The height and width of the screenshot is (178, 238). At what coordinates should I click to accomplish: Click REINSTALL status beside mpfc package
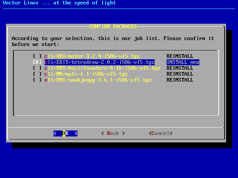click(180, 74)
